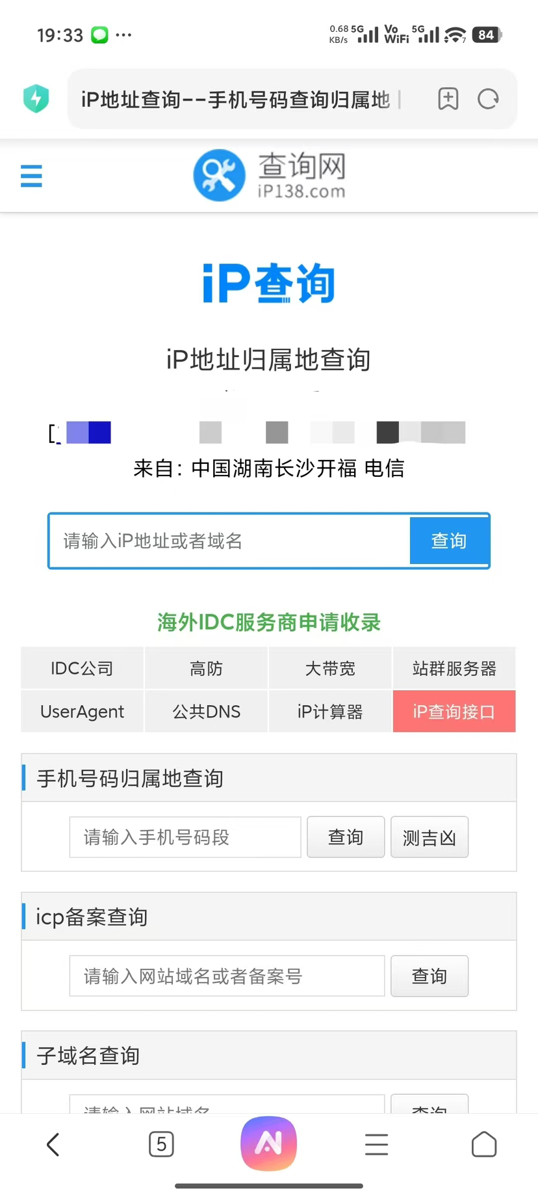Click the 测吉凶 button
The height and width of the screenshot is (1197, 538).
tap(429, 837)
